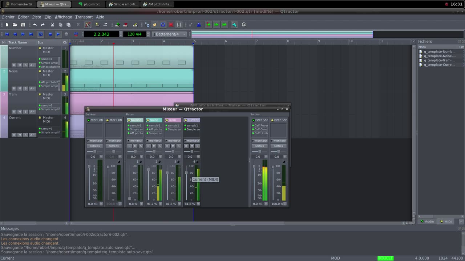Arm the Record transport button

click(x=66, y=34)
